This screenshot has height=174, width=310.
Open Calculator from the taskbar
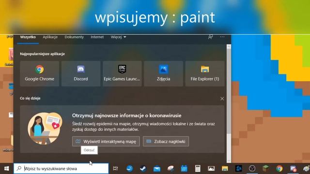pos(198,169)
